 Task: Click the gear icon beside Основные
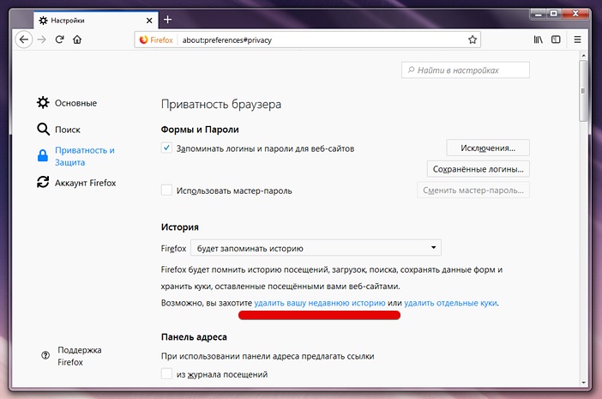pyautogui.click(x=43, y=102)
